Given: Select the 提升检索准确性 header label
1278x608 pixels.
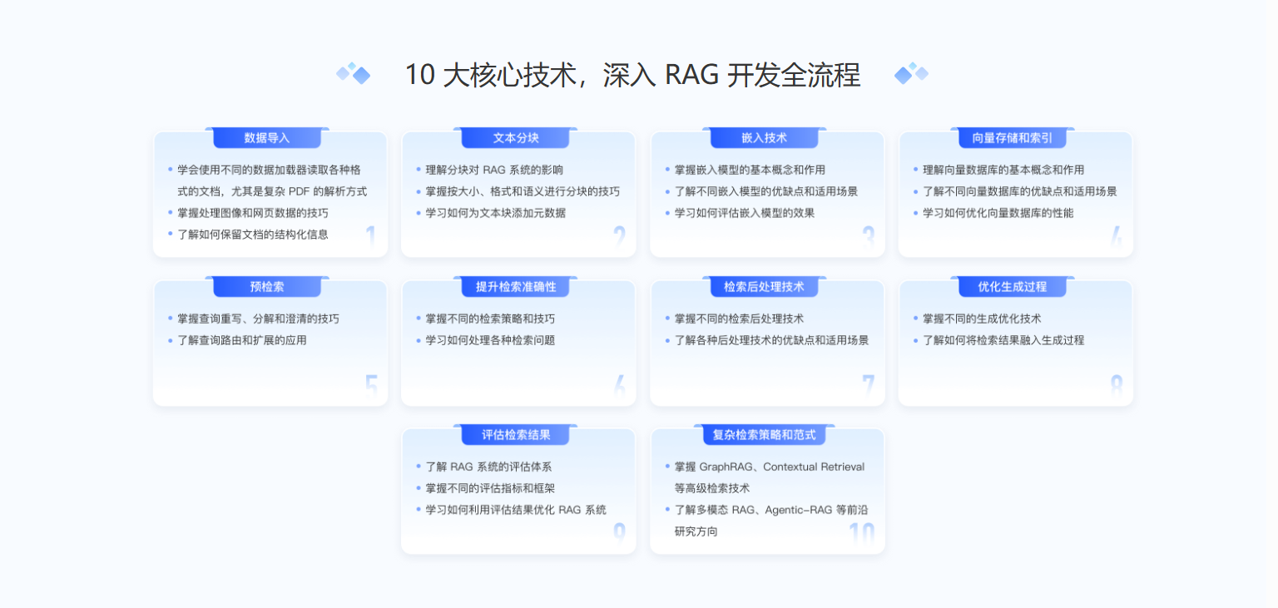Looking at the screenshot, I should pos(516,287).
